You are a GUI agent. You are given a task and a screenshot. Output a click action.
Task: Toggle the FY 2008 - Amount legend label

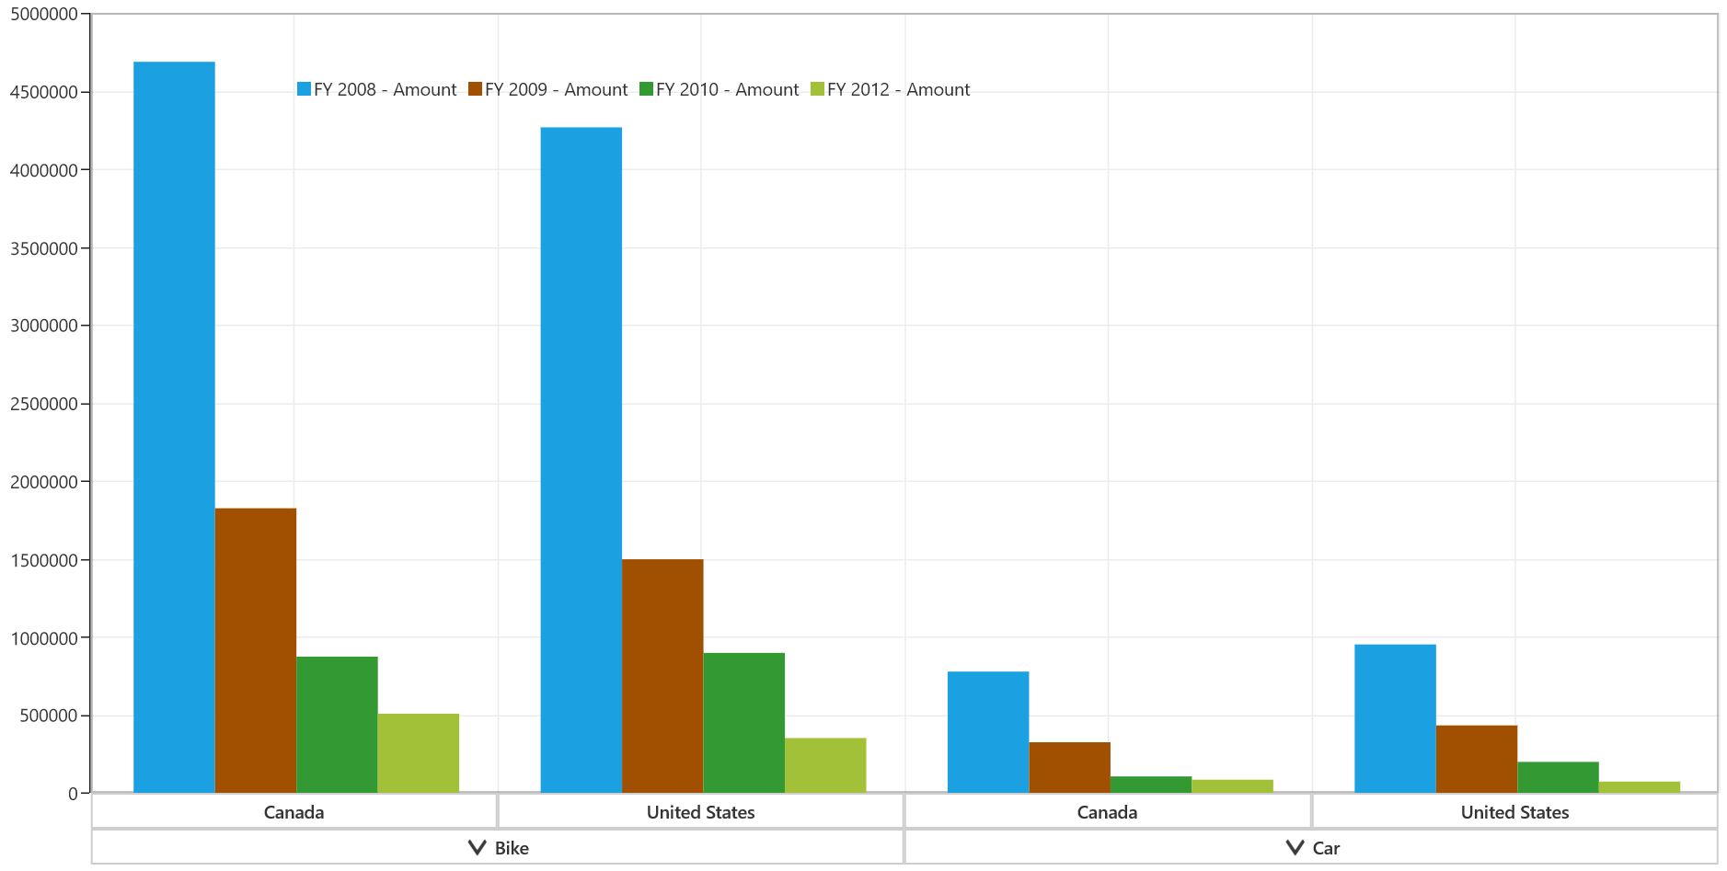[385, 89]
